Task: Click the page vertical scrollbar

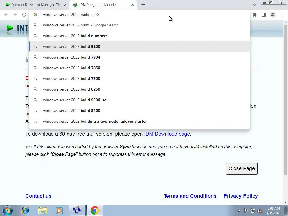Action: [x=285, y=99]
